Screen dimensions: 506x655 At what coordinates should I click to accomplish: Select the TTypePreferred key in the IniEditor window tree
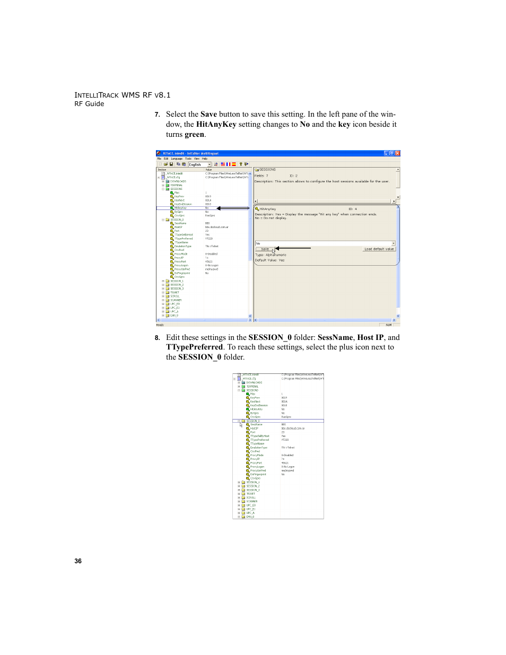pos(184,239)
